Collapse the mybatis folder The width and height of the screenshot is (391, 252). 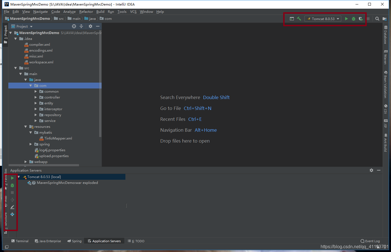point(31,133)
